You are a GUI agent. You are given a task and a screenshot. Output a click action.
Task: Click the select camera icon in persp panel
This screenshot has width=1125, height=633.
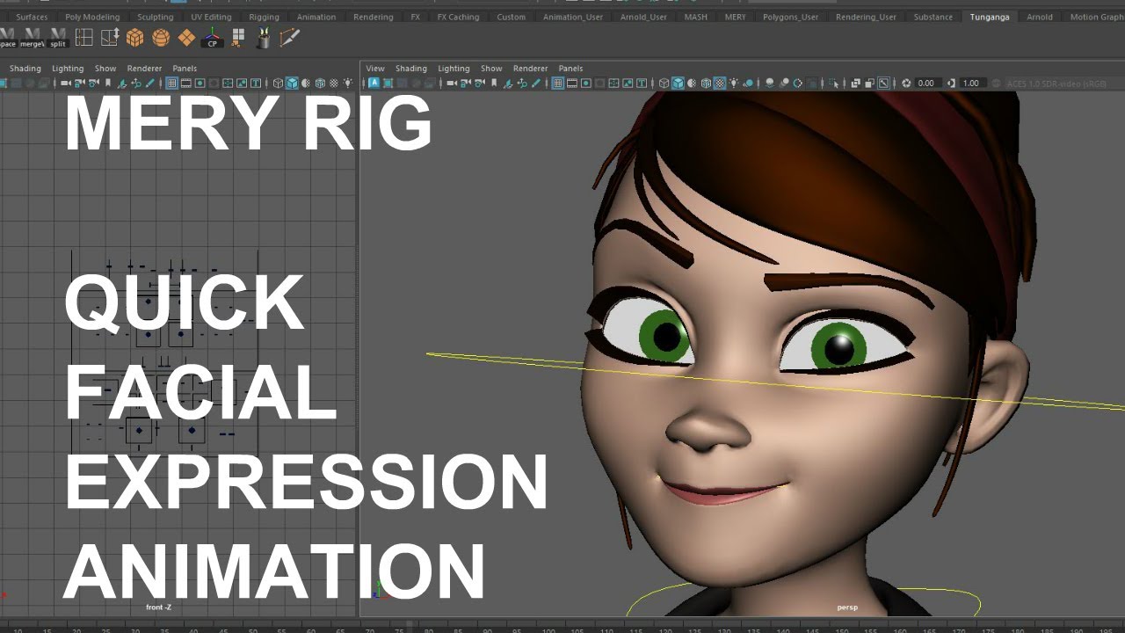coord(452,84)
